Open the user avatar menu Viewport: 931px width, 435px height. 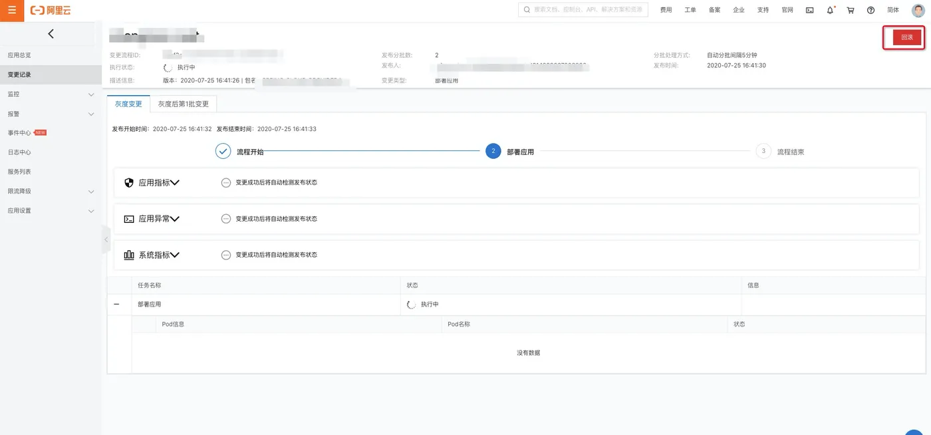[x=918, y=10]
